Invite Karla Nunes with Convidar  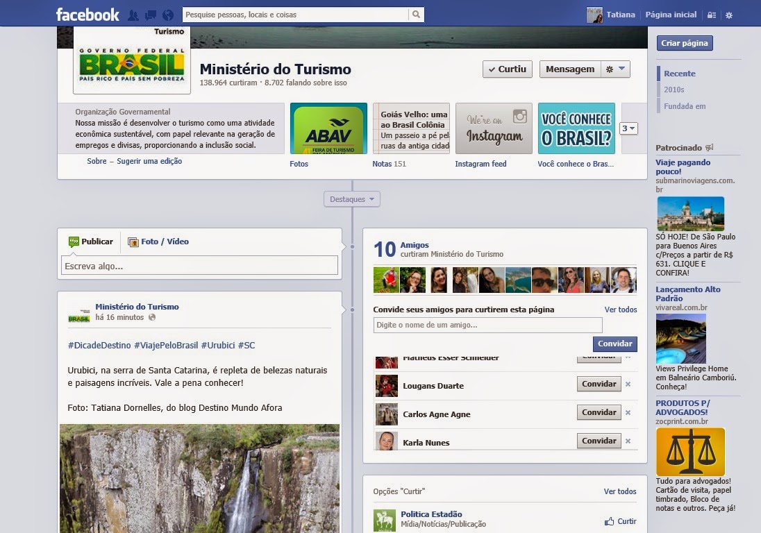click(x=599, y=441)
